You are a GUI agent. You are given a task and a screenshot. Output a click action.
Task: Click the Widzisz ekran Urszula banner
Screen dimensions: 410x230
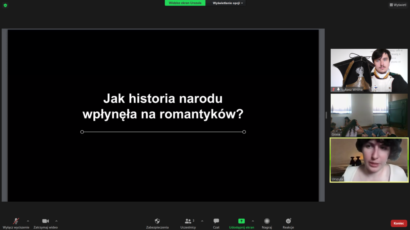185,3
